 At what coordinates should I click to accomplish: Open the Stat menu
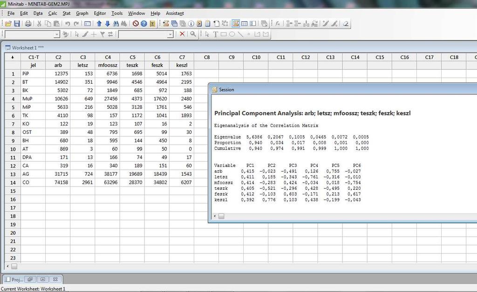pyautogui.click(x=66, y=13)
